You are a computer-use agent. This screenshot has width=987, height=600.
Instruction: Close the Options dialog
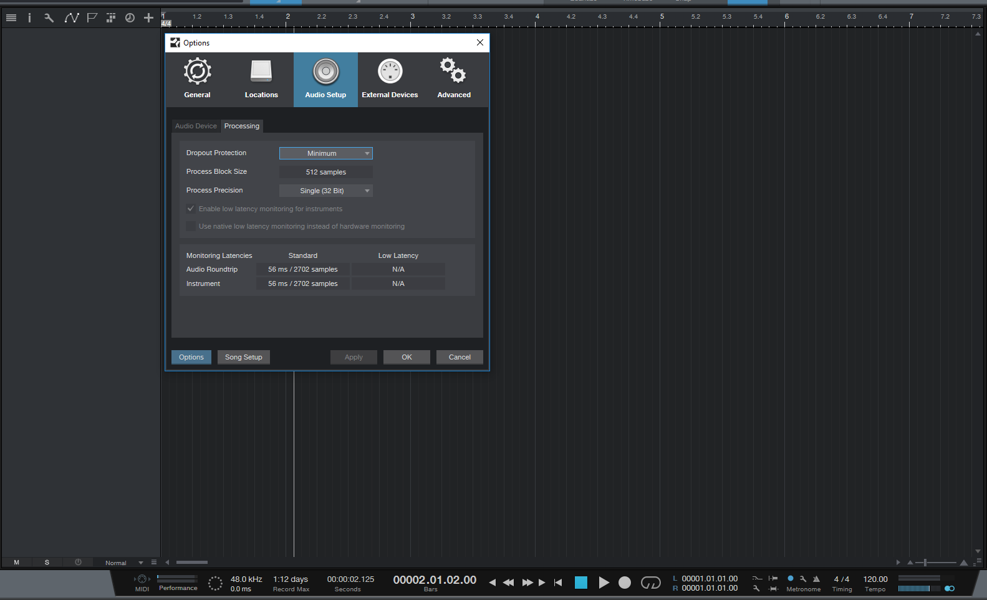[x=480, y=42]
